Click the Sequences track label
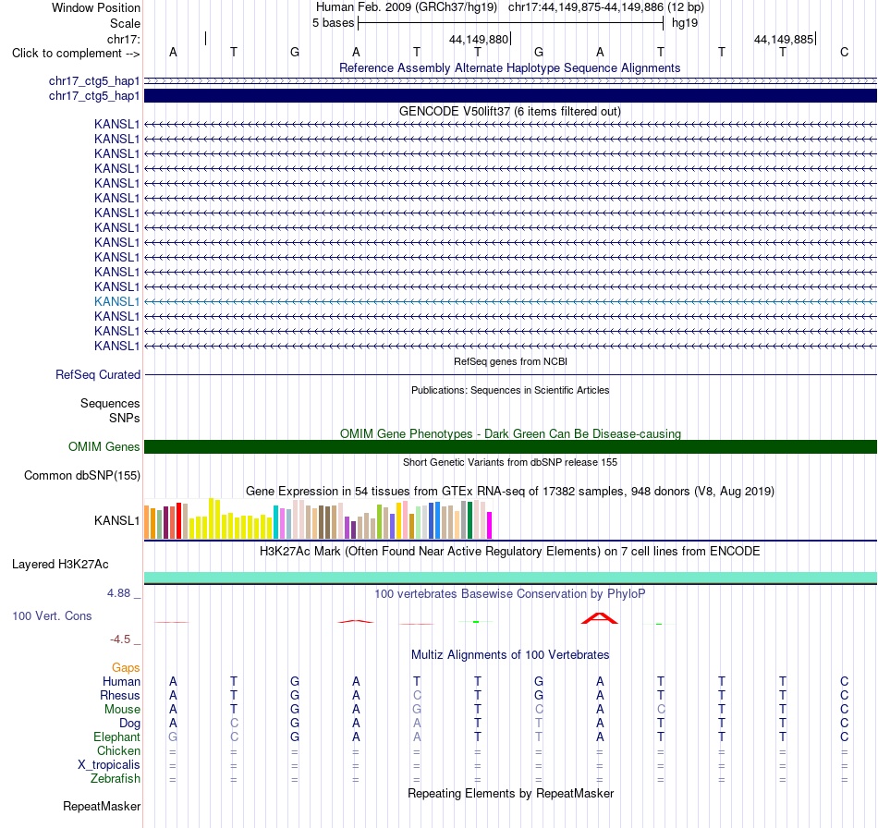Screen dimensions: 878x828 pyautogui.click(x=110, y=403)
